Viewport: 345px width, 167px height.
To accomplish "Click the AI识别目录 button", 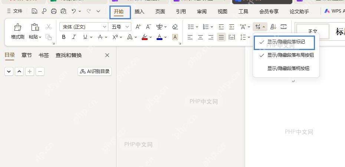I will pyautogui.click(x=95, y=71).
